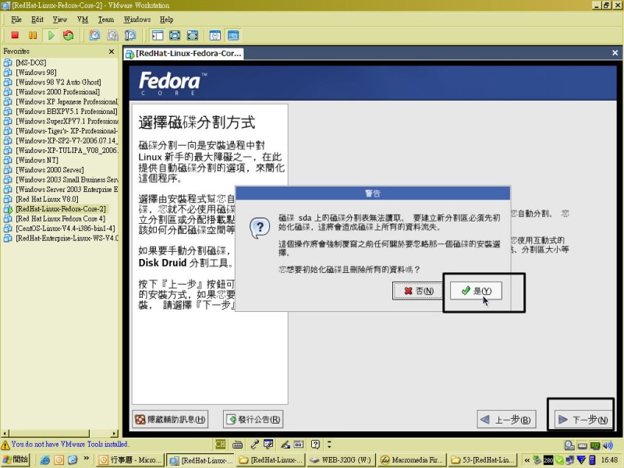Select [Windows 2003 Small Business Server] favorite
Viewport: 624px width, 468px height.
coord(67,179)
